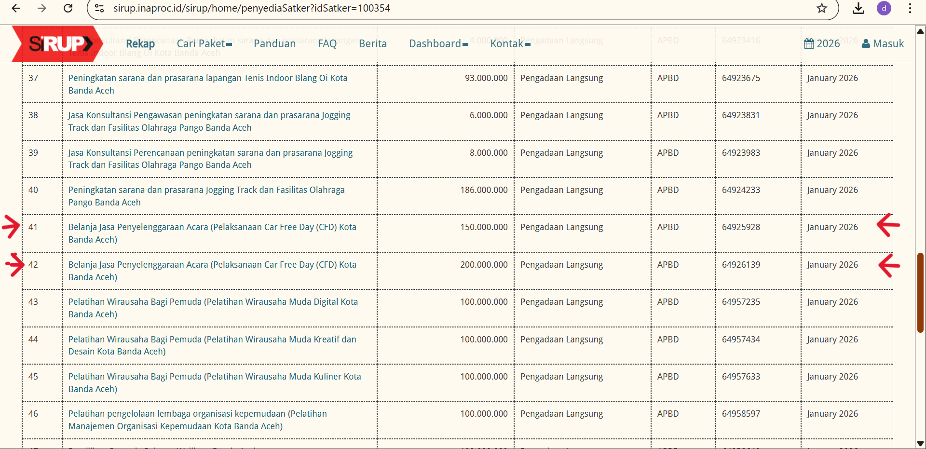
Task: Click Masuk to log in
Action: tap(883, 44)
